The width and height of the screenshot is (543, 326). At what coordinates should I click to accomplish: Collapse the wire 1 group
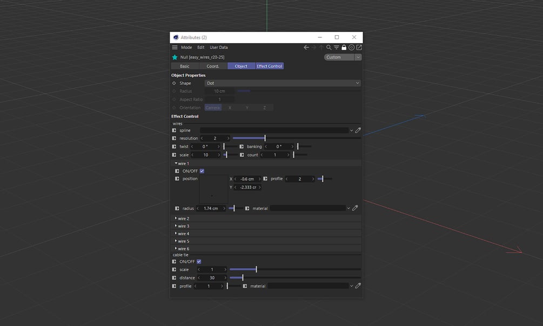[x=176, y=163]
